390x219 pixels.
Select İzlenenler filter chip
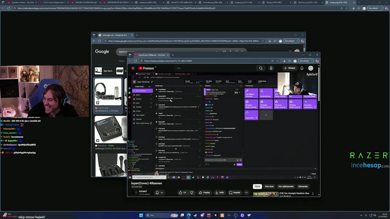(x=303, y=186)
